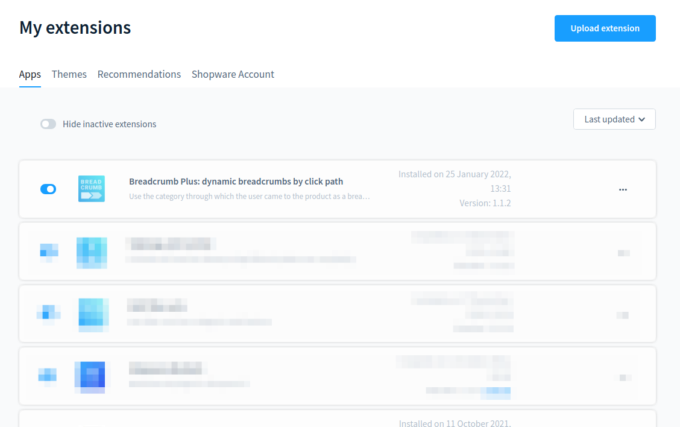Viewport: 680px width, 427px height.
Task: Go to the Recommendations tab
Action: point(139,74)
